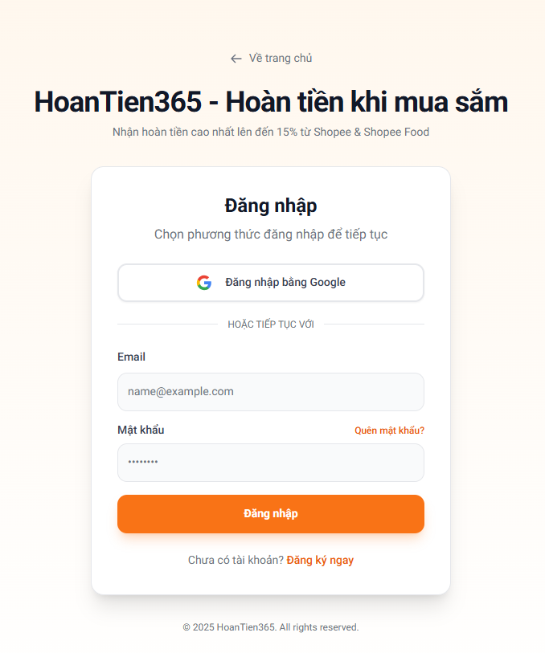Click the Chưa có tài khoản? text
545x653 pixels.
(x=236, y=560)
